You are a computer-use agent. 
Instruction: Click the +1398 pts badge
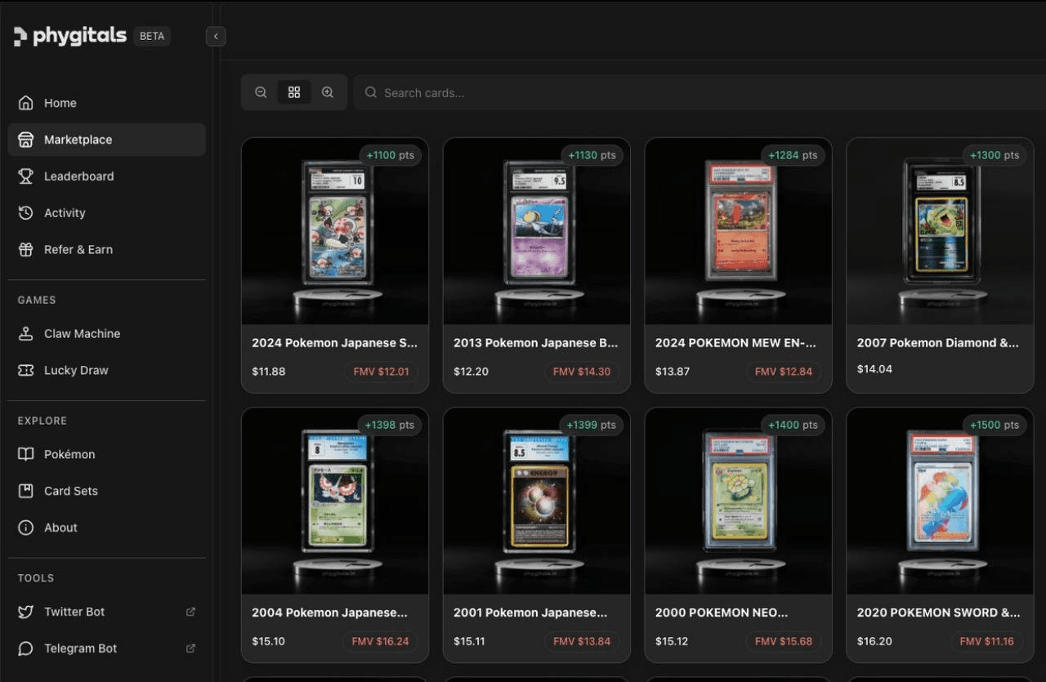pyautogui.click(x=389, y=425)
